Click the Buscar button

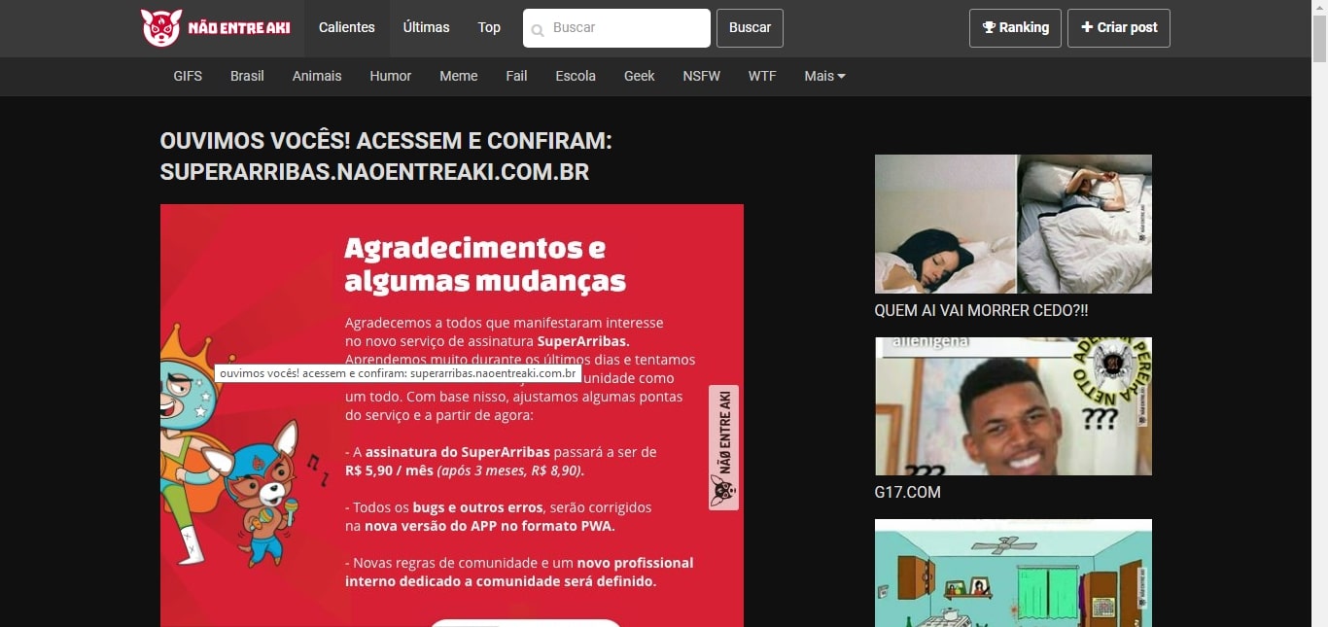point(750,28)
